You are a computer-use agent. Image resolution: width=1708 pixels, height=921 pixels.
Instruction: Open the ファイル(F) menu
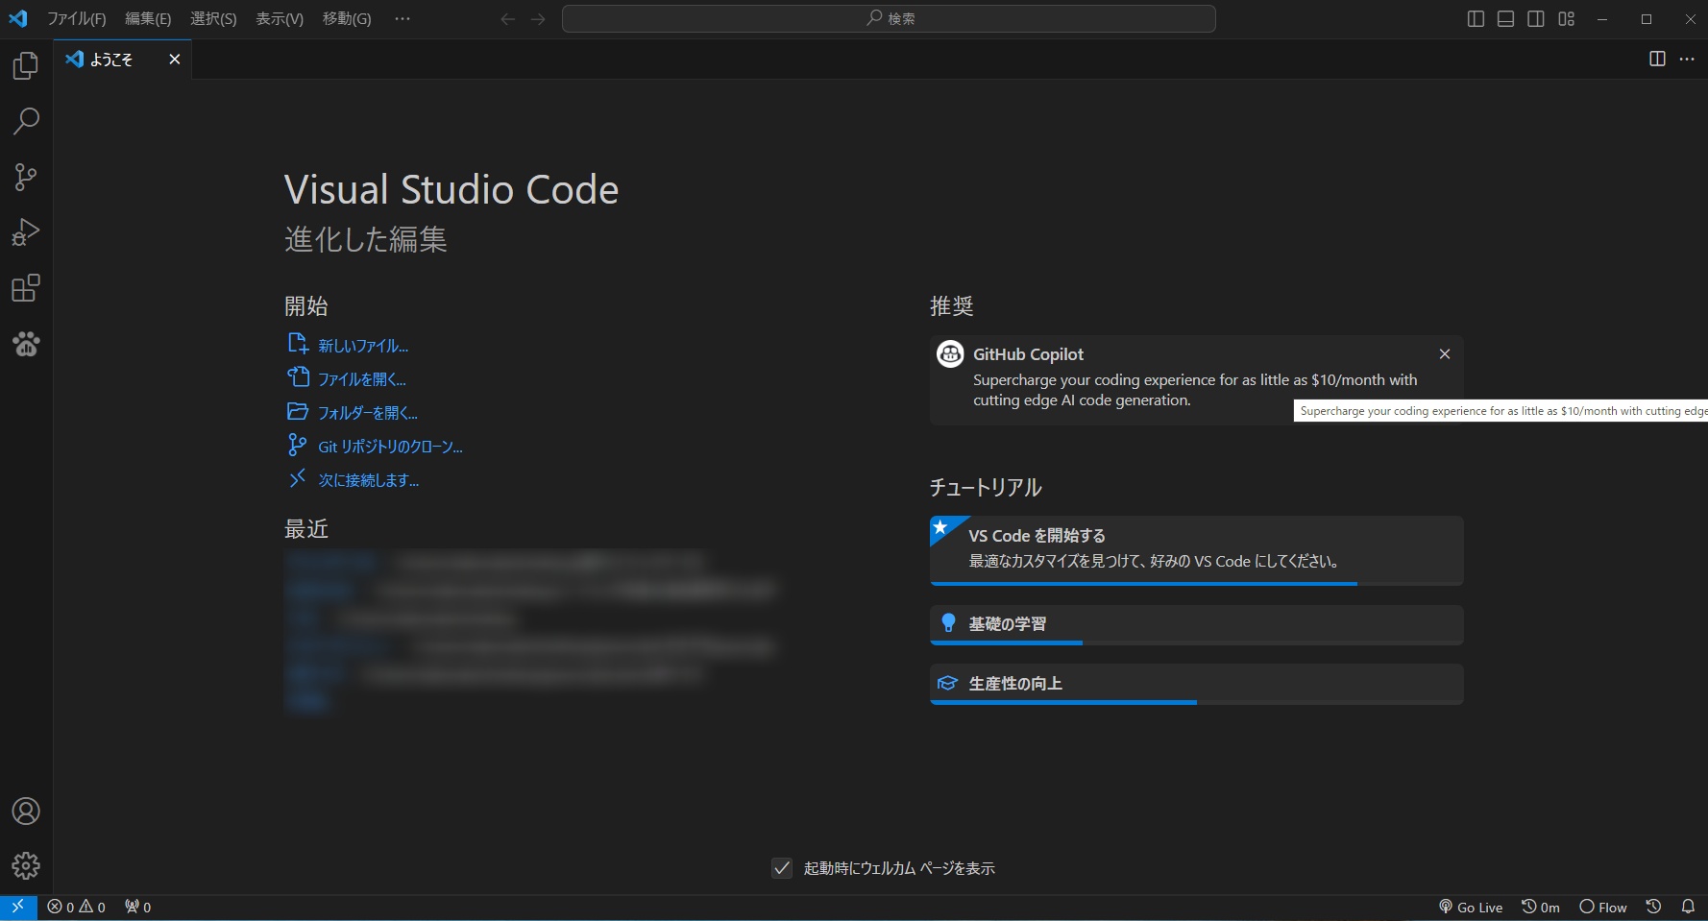77,19
